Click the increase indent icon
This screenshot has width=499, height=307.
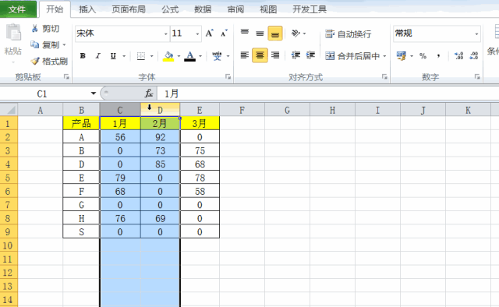[310, 55]
